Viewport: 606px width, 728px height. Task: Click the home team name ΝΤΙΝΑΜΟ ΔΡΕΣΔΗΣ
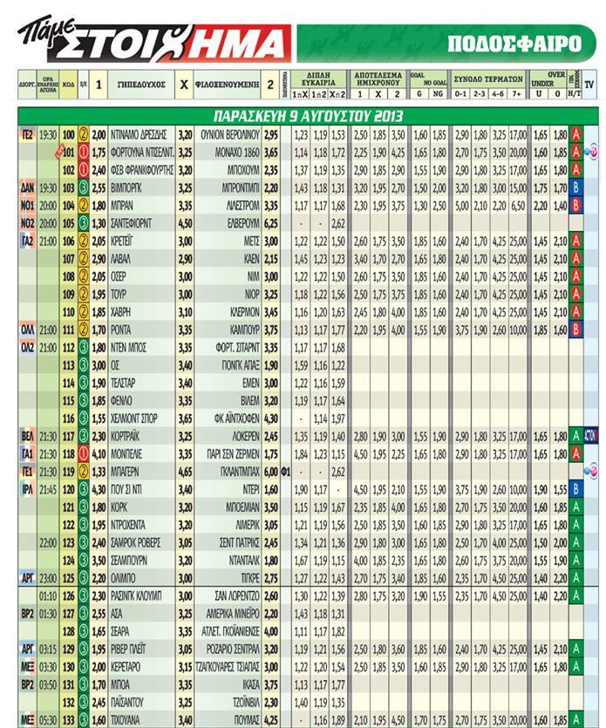(x=139, y=135)
